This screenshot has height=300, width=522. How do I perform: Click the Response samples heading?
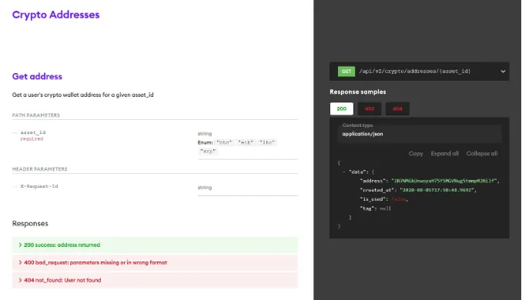click(x=358, y=92)
